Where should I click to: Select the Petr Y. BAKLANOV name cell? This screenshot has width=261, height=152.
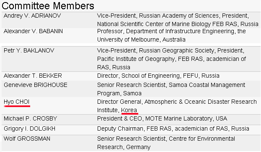tap(29, 50)
